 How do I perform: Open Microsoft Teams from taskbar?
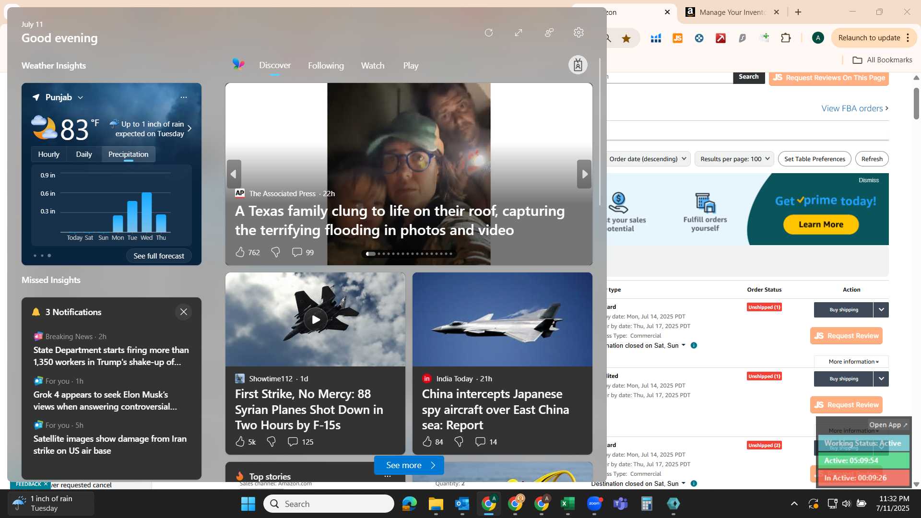(621, 504)
